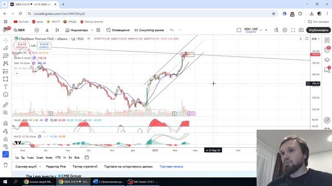Open Word document in Windows taskbar
This screenshot has width=332, height=186.
click(x=108, y=181)
